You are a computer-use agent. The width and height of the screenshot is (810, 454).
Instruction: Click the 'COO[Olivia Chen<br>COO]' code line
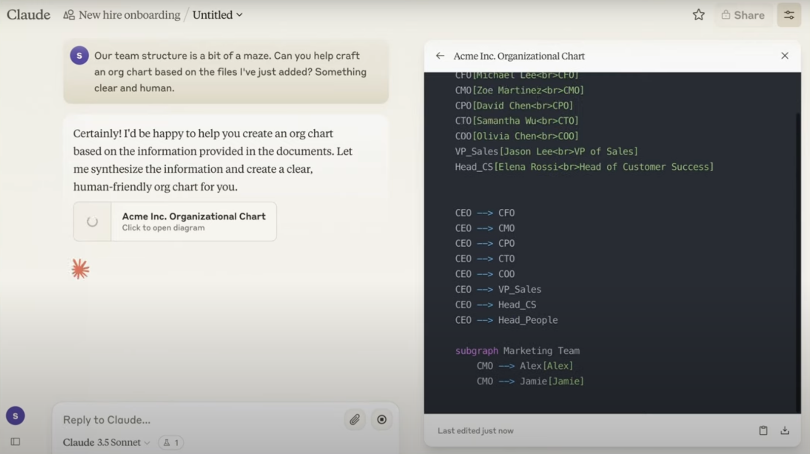tap(517, 136)
